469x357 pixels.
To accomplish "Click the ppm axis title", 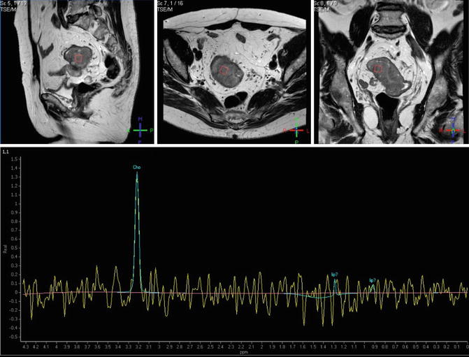I will click(x=243, y=351).
